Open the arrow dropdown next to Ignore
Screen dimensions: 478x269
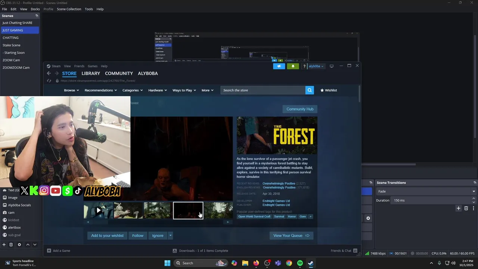pos(170,235)
